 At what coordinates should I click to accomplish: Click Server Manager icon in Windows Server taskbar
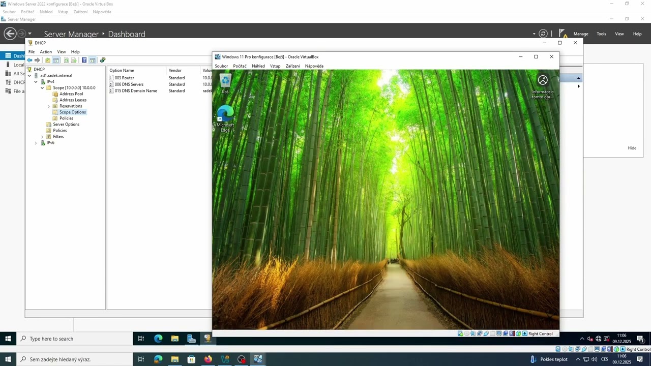coord(191,339)
